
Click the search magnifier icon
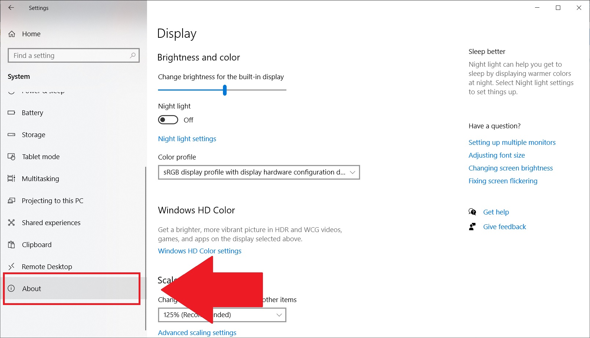(133, 55)
